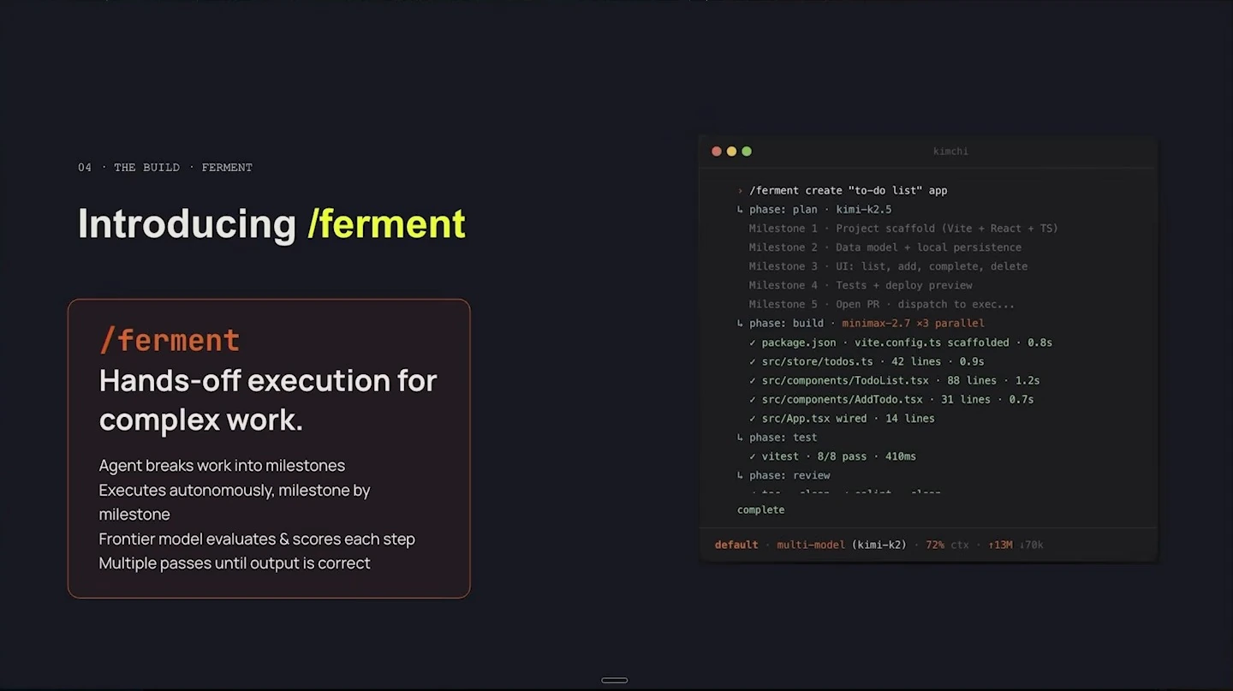Click the src/App.tsx wired line
The height and width of the screenshot is (691, 1233).
(x=842, y=418)
